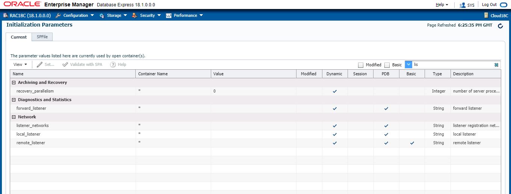511x194 pixels.
Task: Click the Oracle cloud logout icon
Action: coord(503,5)
